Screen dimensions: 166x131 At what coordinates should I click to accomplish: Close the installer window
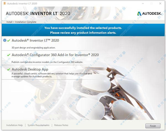[x=160, y=4]
